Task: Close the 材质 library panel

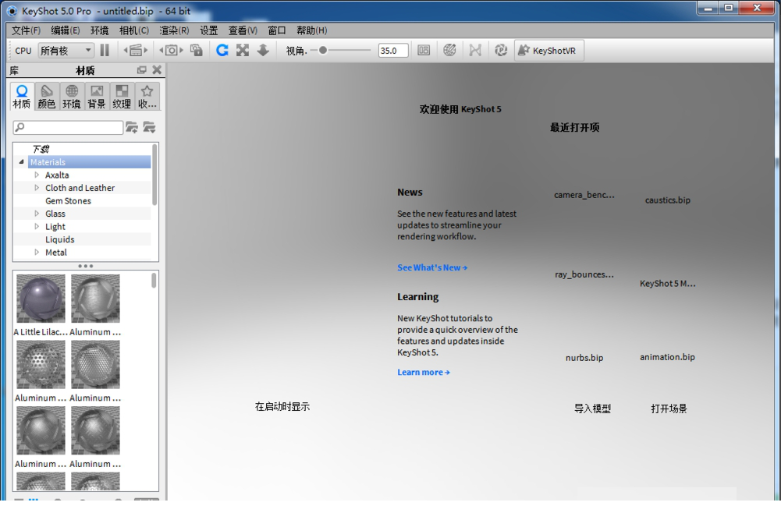Action: pyautogui.click(x=157, y=70)
